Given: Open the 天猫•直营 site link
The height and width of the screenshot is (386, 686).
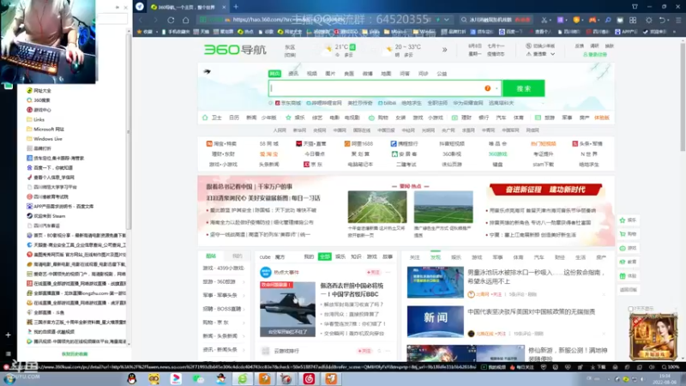Looking at the screenshot, I should pyautogui.click(x=310, y=143).
